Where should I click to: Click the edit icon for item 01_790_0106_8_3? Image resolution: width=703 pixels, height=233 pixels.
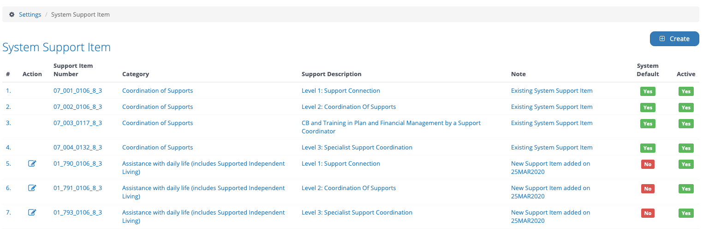click(32, 163)
